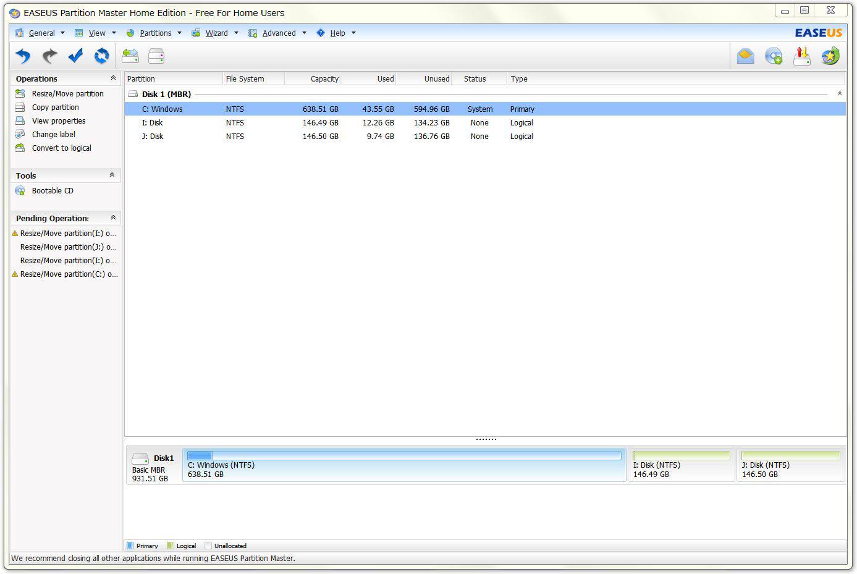Screen dimensions: 857x574
Task: Click the blue Undo arrow icon
Action: point(23,56)
